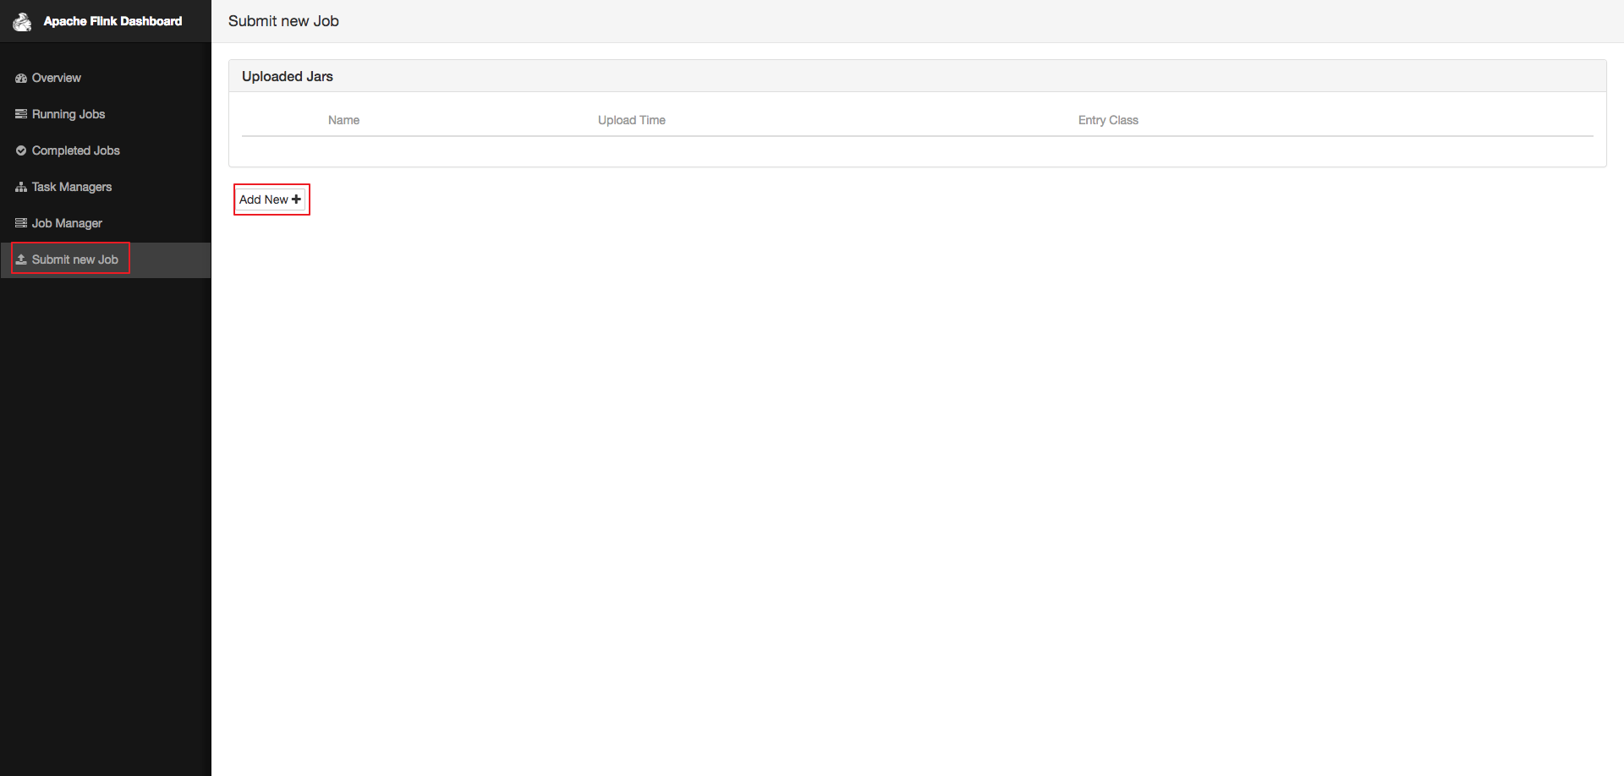Click the Apache Flink squirrel logo
1624x776 pixels.
tap(22, 21)
